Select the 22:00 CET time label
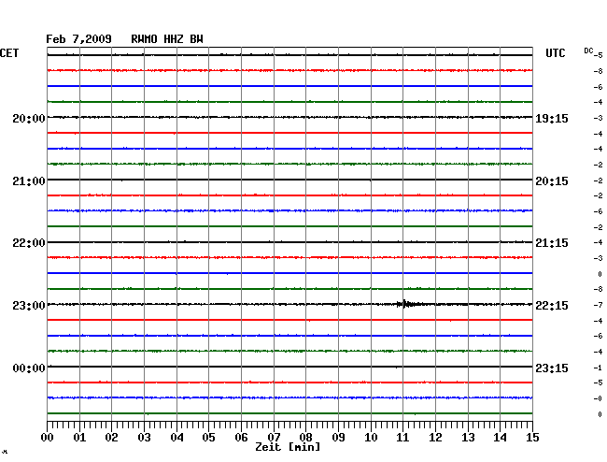 (x=29, y=243)
